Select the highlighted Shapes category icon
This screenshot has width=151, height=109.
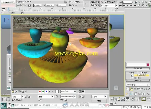pos(131,89)
